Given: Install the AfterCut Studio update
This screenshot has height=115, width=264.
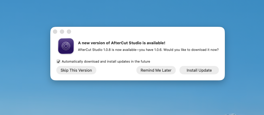Looking at the screenshot, I should pos(199,70).
